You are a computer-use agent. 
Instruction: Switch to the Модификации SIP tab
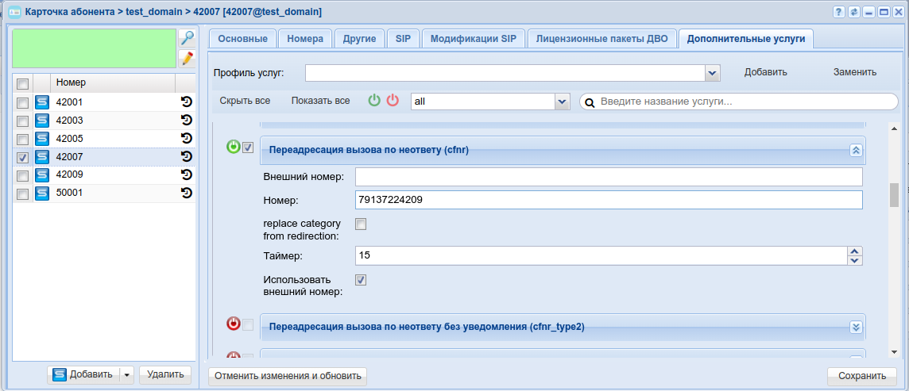pos(473,39)
